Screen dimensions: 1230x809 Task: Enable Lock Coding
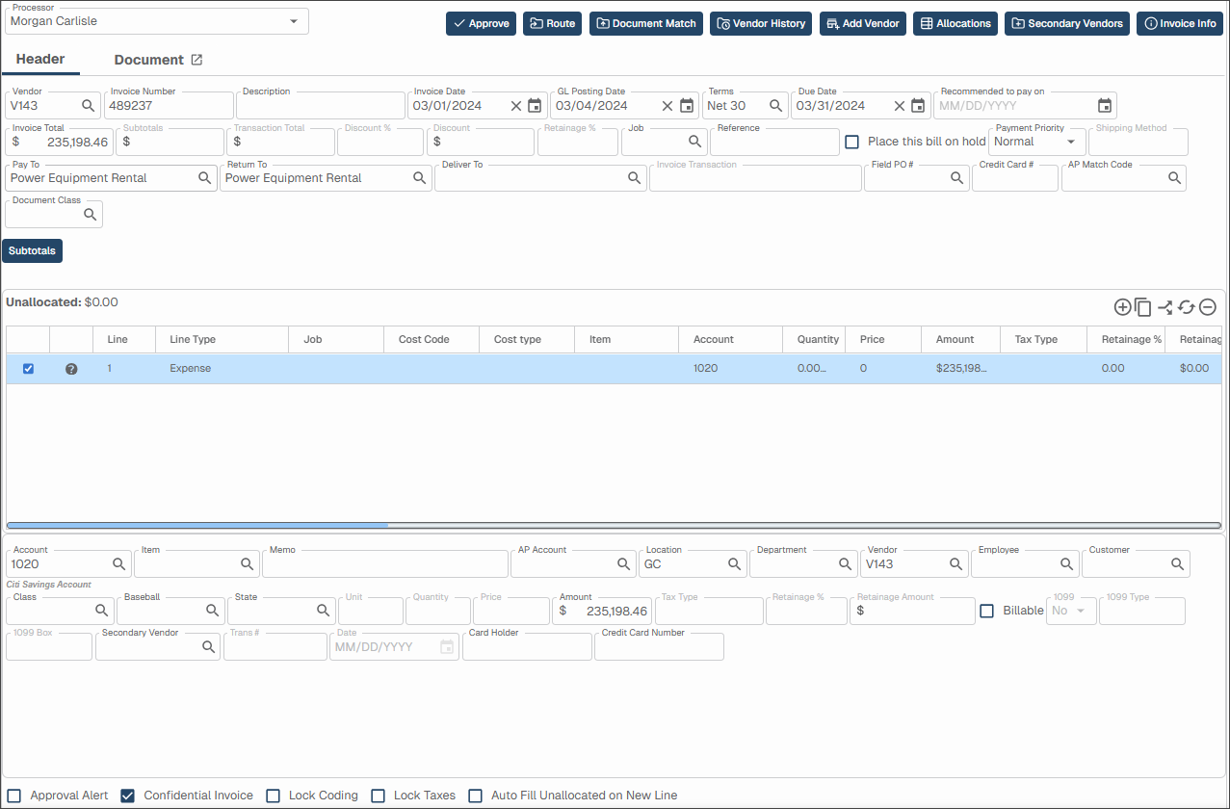click(x=273, y=796)
